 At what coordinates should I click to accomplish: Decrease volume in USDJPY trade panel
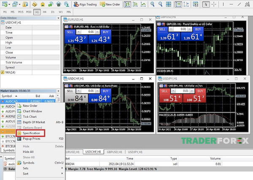pos(173,91)
